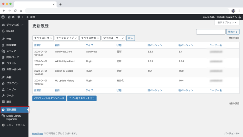The height and width of the screenshot is (137, 243).
Task: Expand the すべてのタイプ type filter dropdown
Action: (66, 38)
